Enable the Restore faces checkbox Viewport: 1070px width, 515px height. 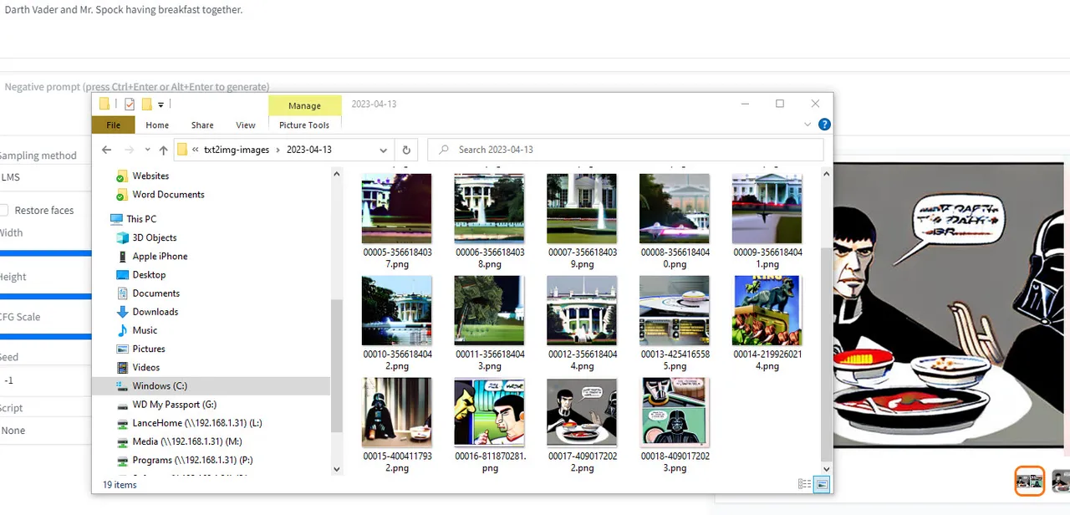(x=3, y=211)
